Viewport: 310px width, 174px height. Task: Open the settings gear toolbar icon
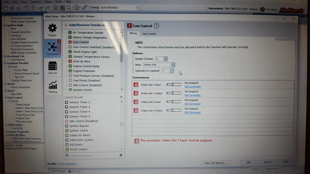[x=55, y=8]
